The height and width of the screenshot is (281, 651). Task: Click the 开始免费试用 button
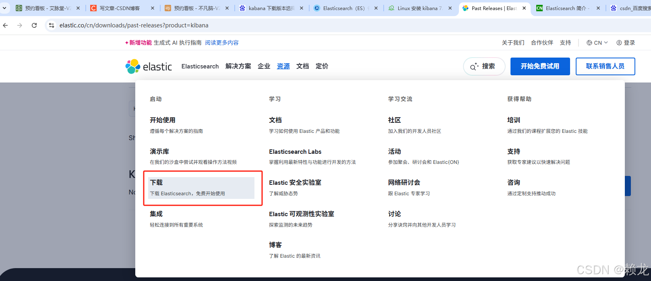click(540, 66)
